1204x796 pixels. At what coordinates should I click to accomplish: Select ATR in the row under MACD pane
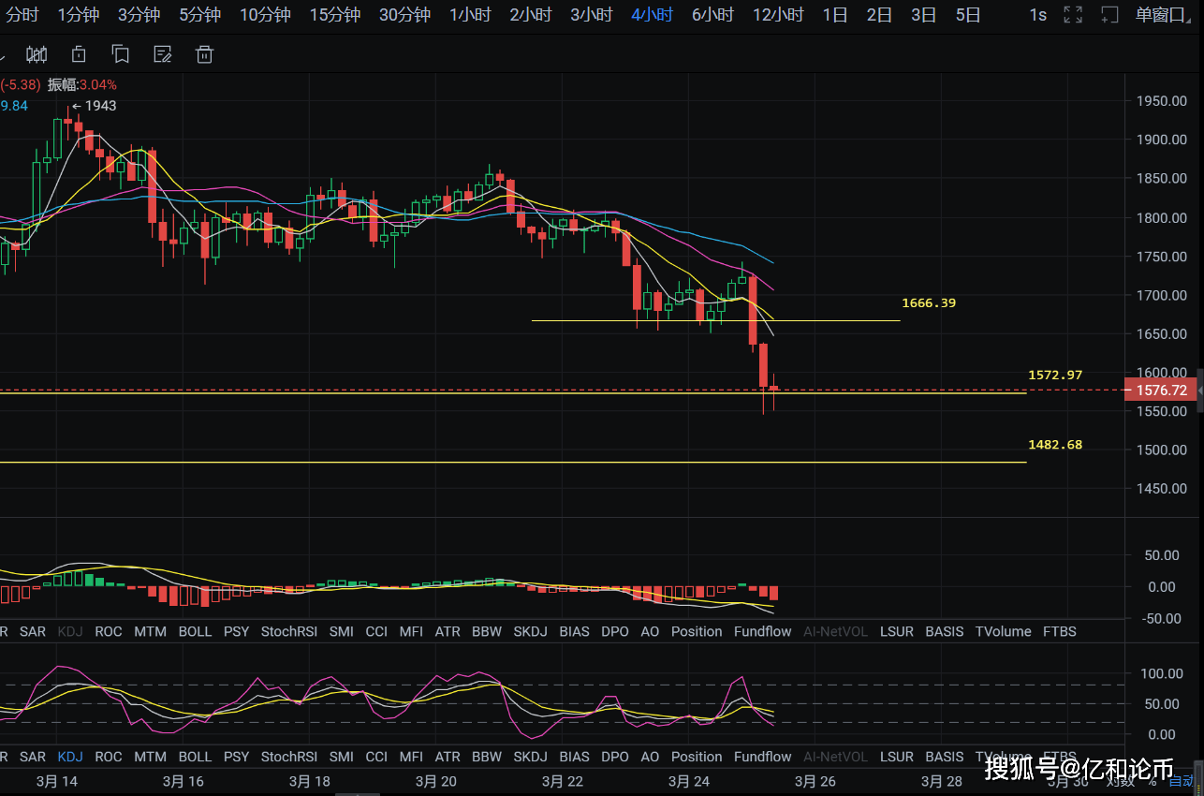pos(448,631)
